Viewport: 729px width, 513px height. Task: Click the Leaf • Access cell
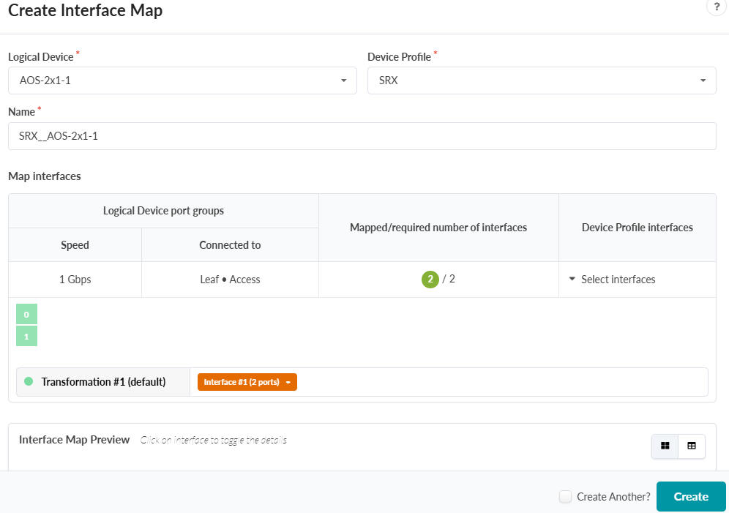(230, 280)
